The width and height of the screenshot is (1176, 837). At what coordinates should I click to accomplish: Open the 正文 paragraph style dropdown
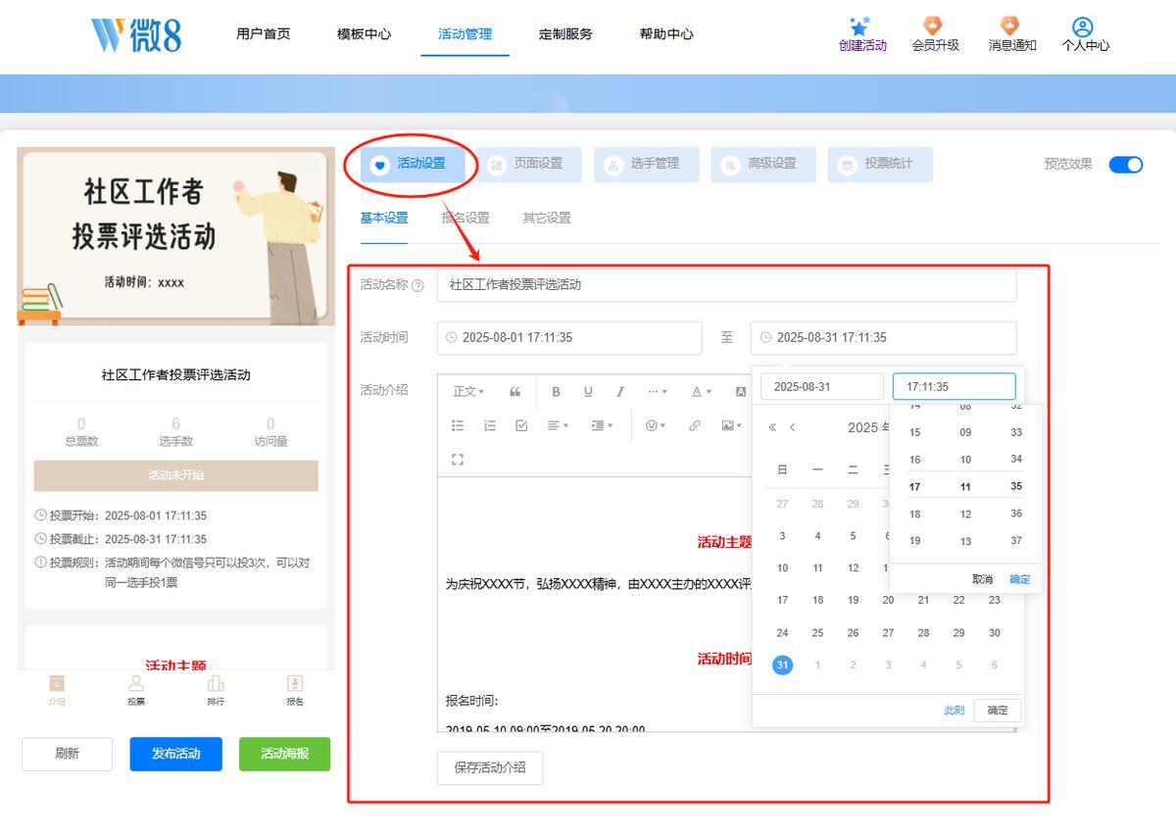pyautogui.click(x=467, y=392)
